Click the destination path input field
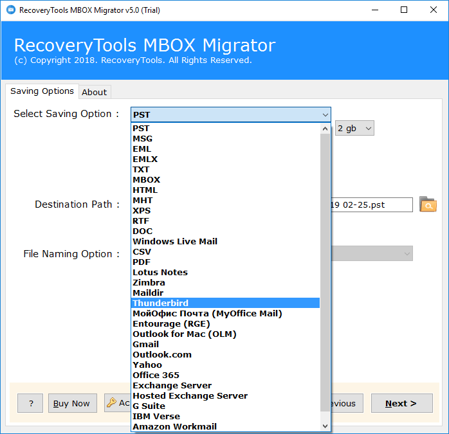449x434 pixels. [372, 204]
